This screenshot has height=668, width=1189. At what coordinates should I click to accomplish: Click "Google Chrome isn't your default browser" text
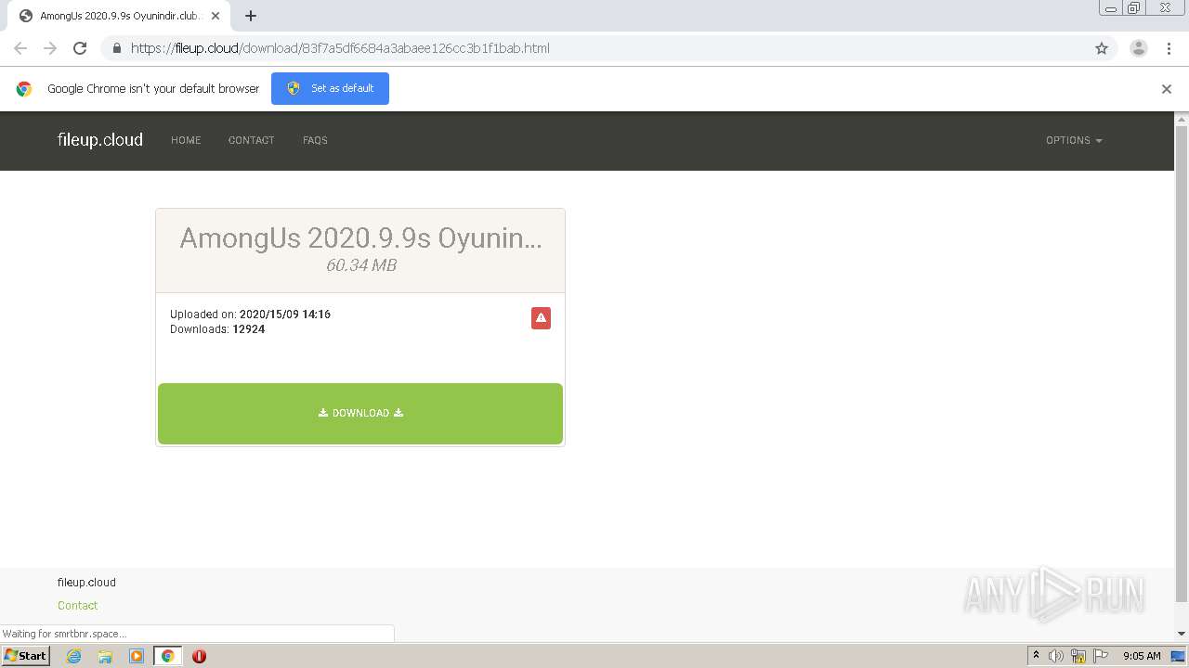tap(153, 89)
